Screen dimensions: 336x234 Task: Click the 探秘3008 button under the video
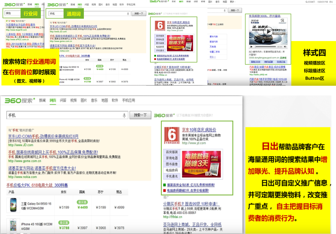pyautogui.click(x=255, y=62)
